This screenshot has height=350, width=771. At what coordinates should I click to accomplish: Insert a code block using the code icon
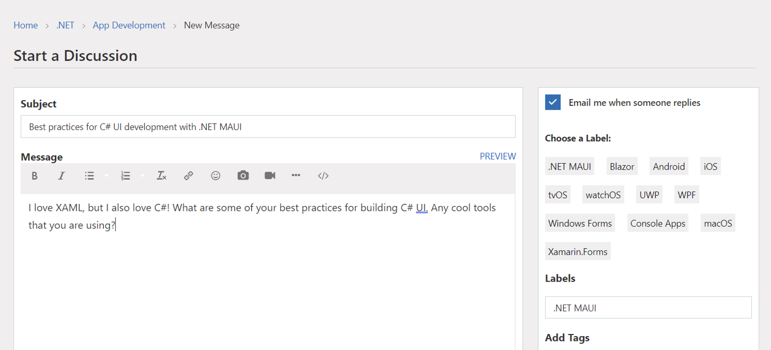coord(323,176)
